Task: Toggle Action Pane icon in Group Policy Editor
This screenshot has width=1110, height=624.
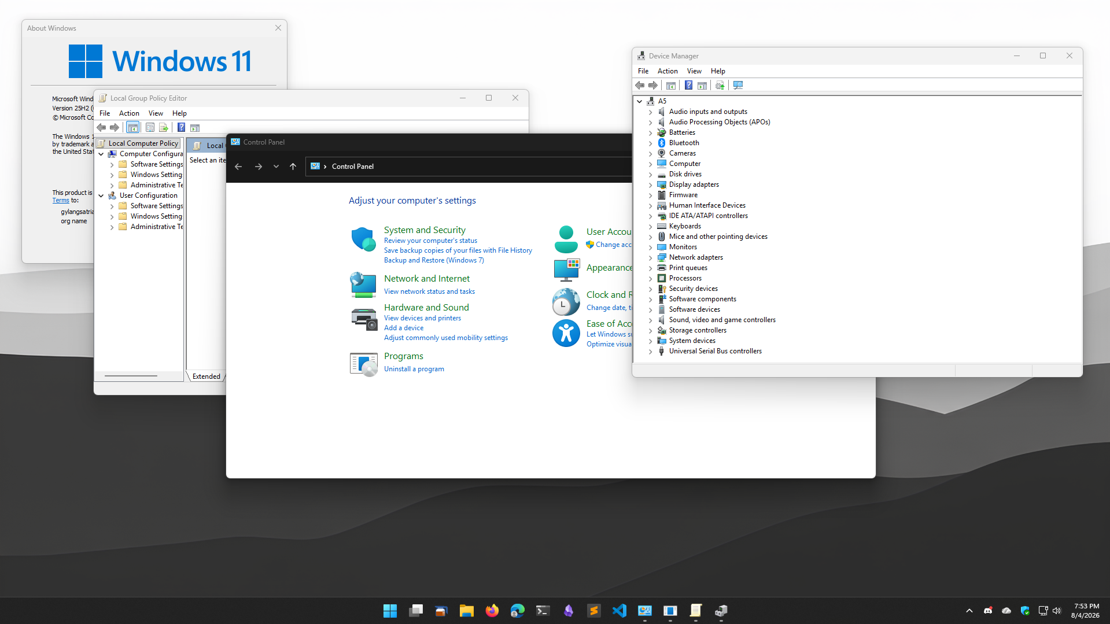Action: (195, 127)
